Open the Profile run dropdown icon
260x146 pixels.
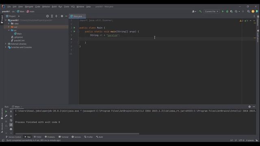[237, 11]
